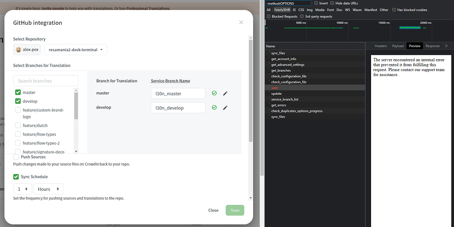
Task: Open the Preview tab in DevTools
Action: 415,46
